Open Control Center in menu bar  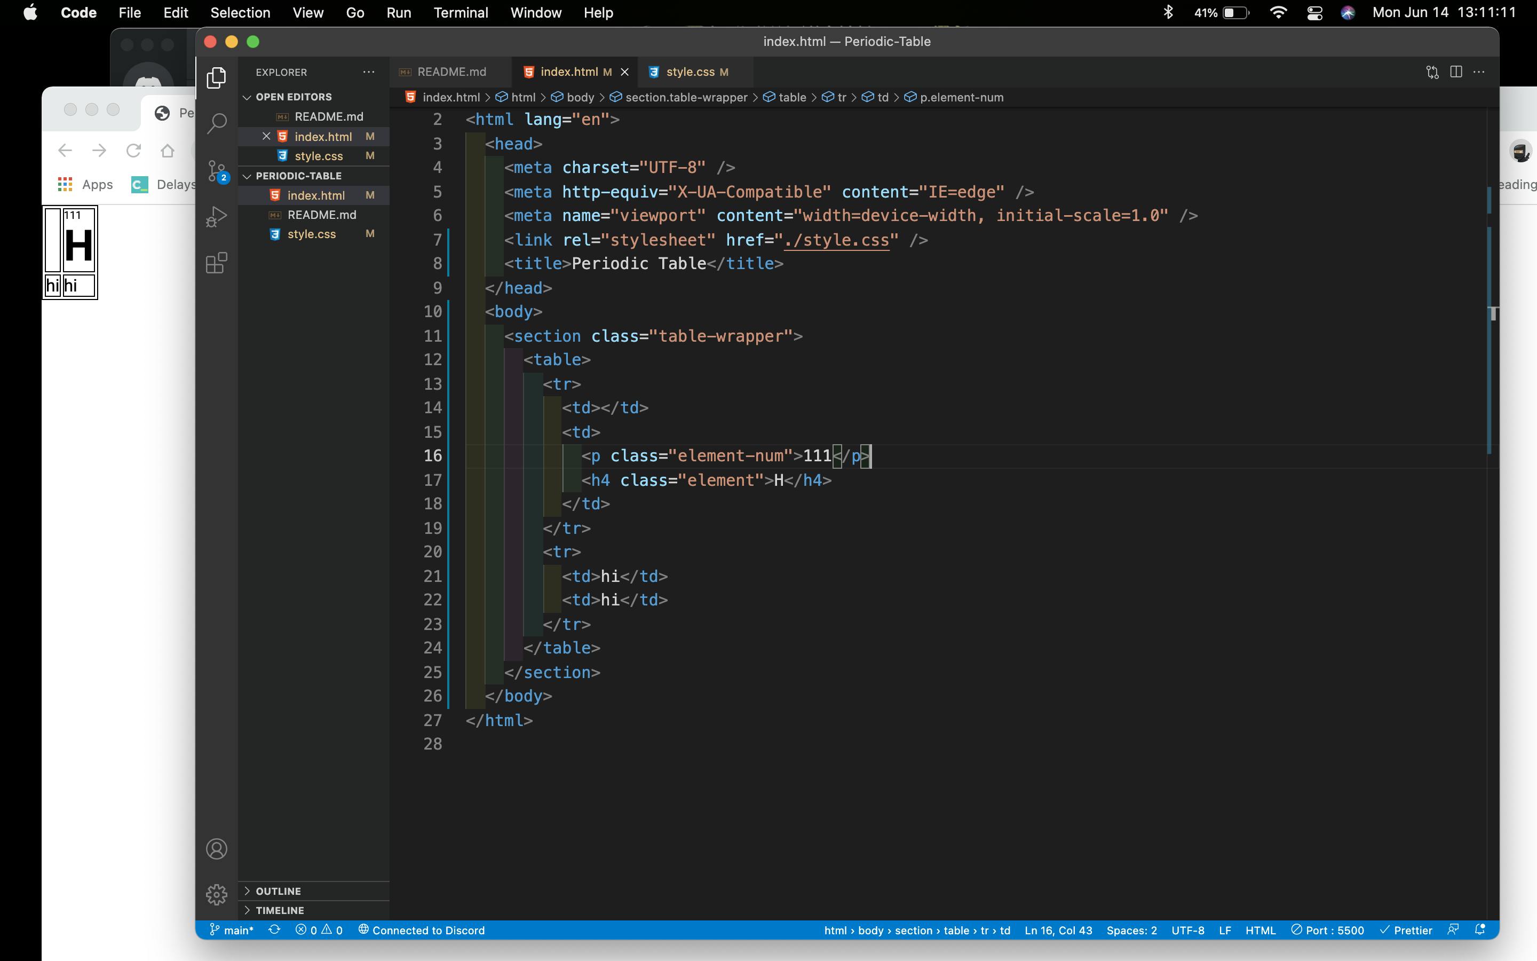tap(1314, 13)
